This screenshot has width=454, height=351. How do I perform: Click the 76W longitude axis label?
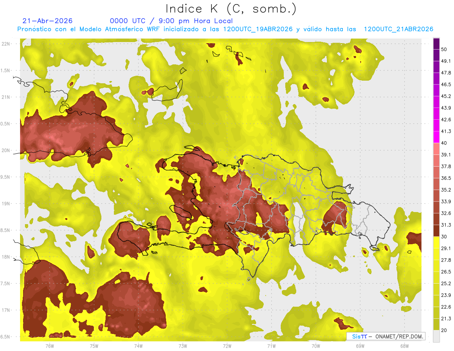pyautogui.click(x=50, y=346)
